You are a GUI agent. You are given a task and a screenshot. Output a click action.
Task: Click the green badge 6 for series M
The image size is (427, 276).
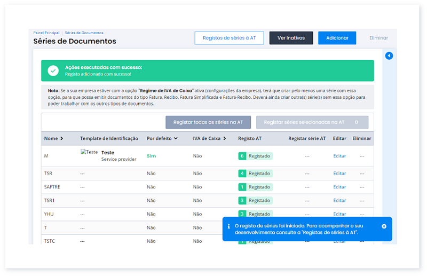(242, 156)
